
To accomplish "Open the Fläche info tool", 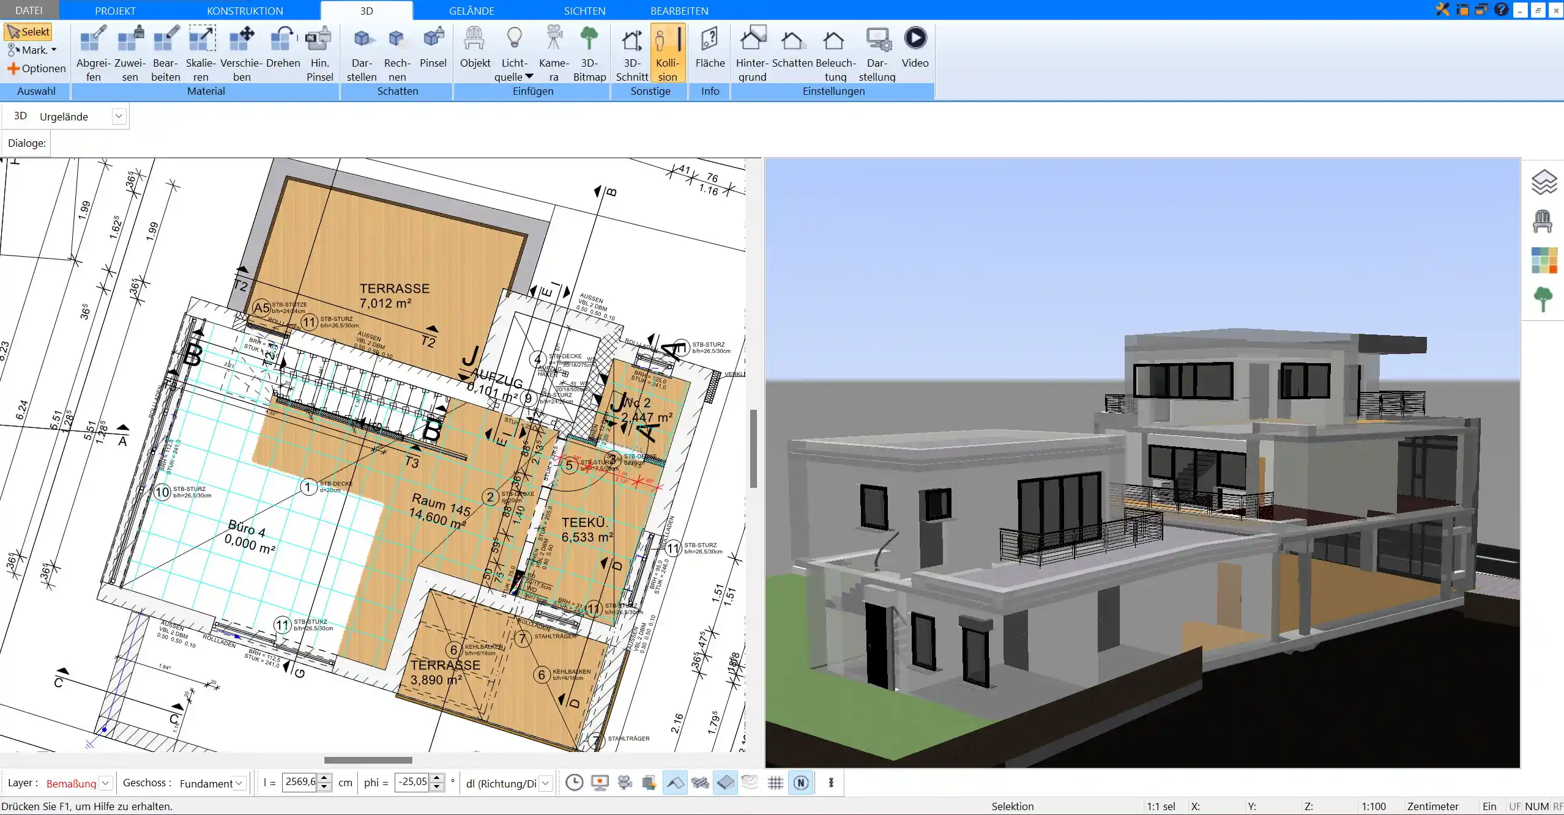I will pos(710,48).
